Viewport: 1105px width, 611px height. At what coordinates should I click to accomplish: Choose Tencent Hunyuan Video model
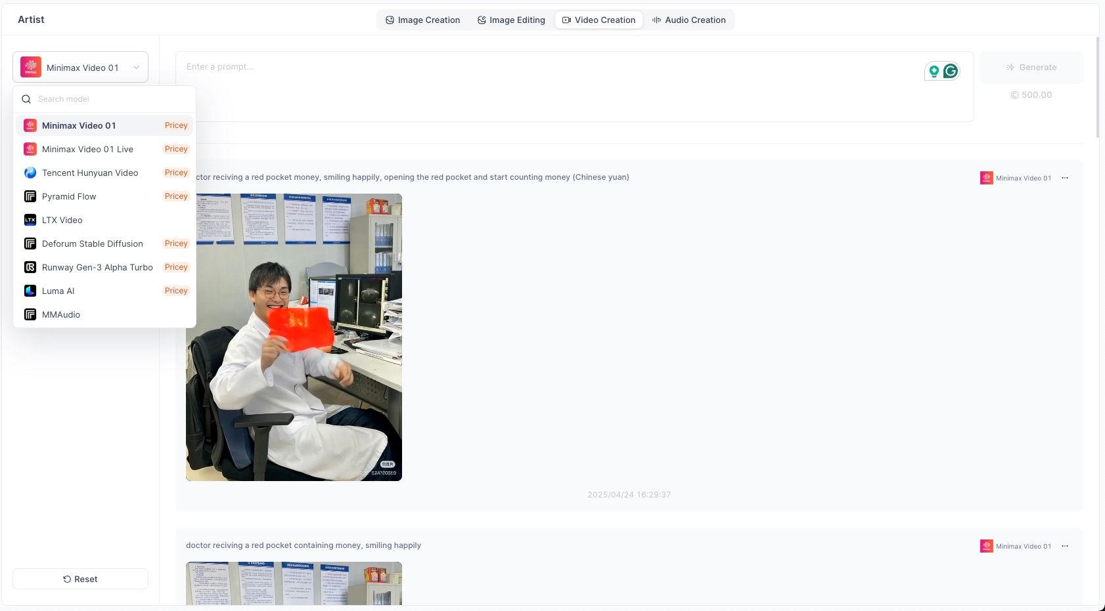(104, 173)
